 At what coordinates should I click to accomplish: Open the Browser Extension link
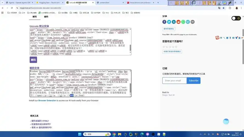(47, 101)
